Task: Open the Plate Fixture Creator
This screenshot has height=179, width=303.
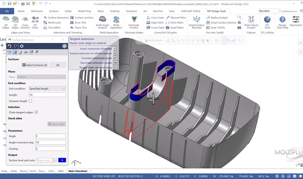Action: click(x=251, y=23)
